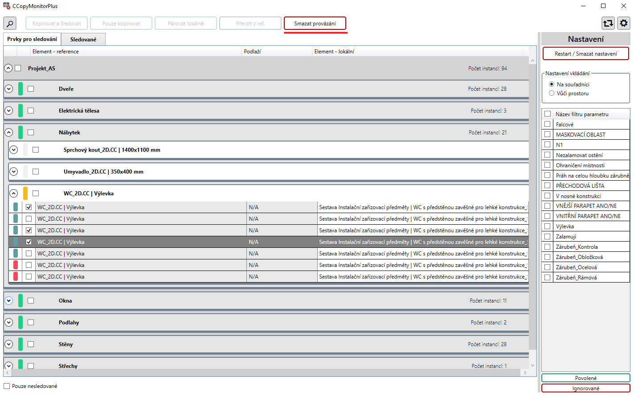Click the sync arrows icon
Screen dimensions: 634x396
click(608, 23)
